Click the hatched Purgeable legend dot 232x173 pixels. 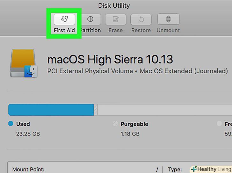(x=115, y=124)
